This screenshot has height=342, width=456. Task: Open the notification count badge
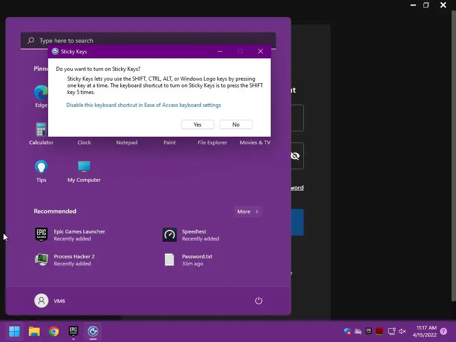click(444, 331)
